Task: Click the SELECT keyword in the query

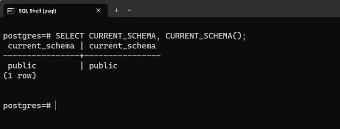Action: (x=70, y=36)
